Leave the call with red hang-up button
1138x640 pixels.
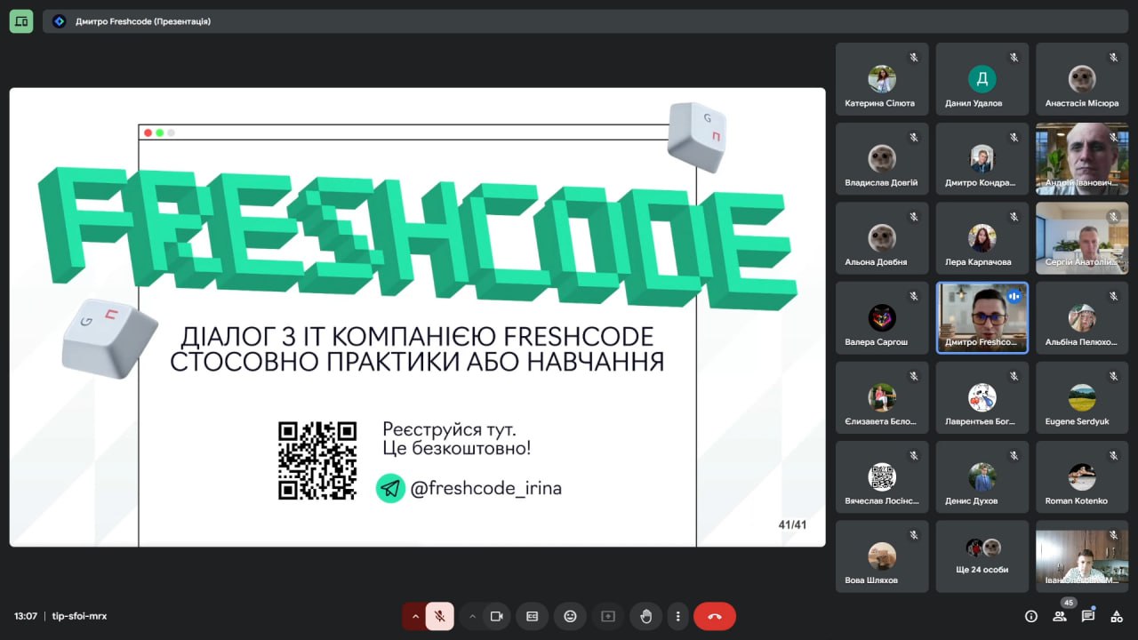click(714, 616)
